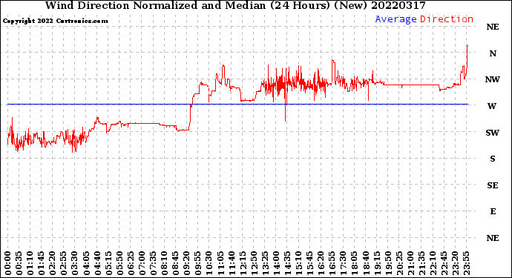Screen dimensions: 512x278
Task: Click the 23:20 time axis label
Action: (x=455, y=263)
